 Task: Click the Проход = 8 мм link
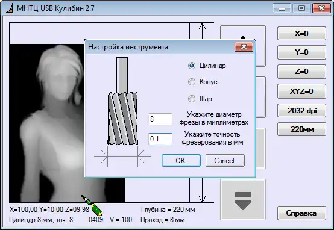[x=163, y=220]
